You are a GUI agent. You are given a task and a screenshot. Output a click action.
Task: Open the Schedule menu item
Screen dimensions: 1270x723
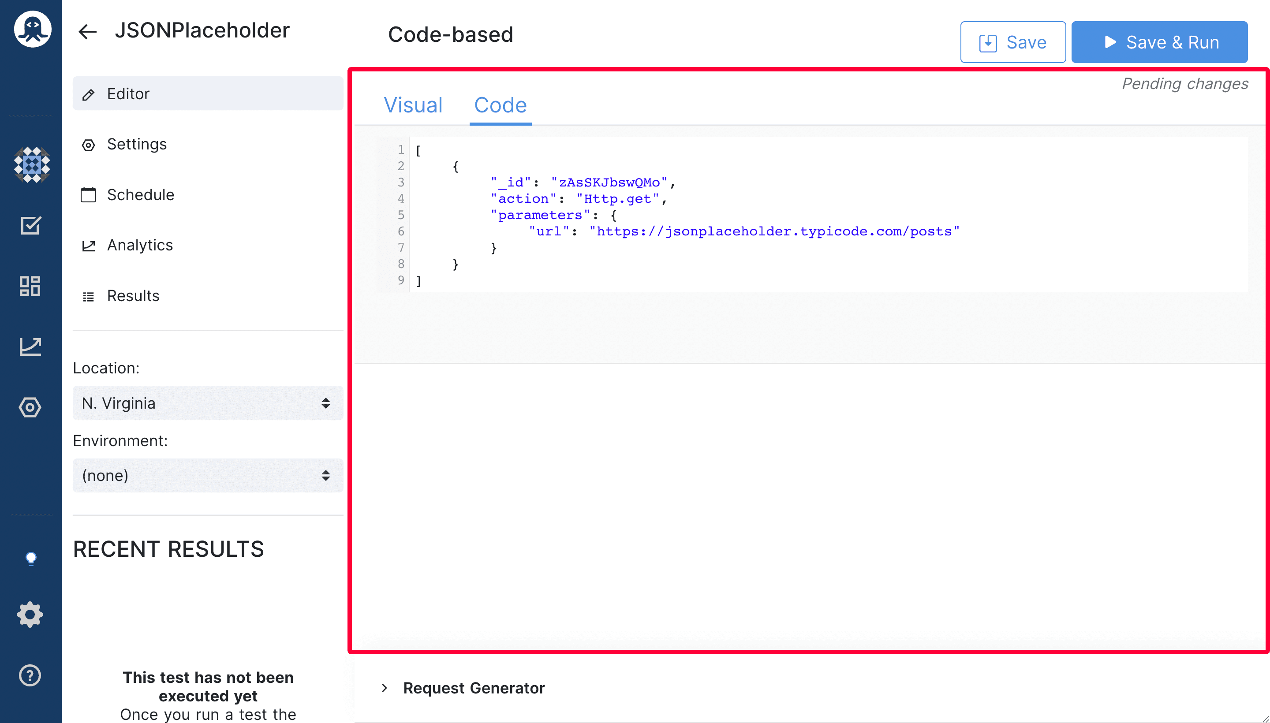tap(208, 195)
